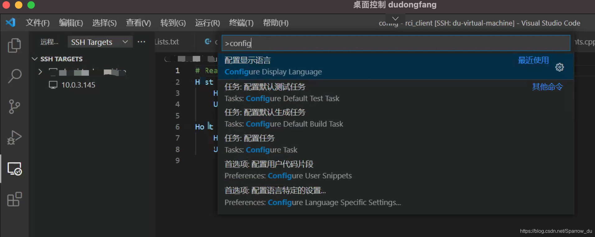Open the 终端(T) menu

click(241, 23)
